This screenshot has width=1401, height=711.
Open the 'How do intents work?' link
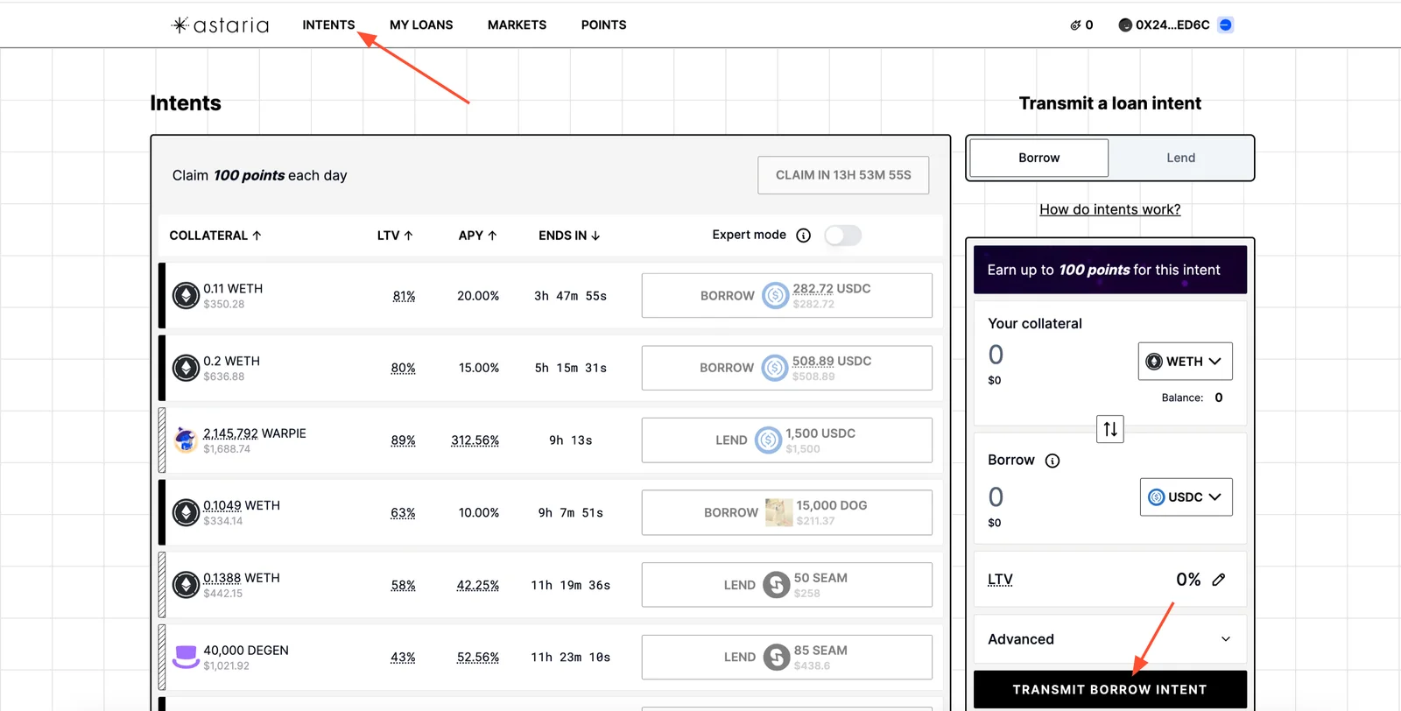coord(1110,209)
